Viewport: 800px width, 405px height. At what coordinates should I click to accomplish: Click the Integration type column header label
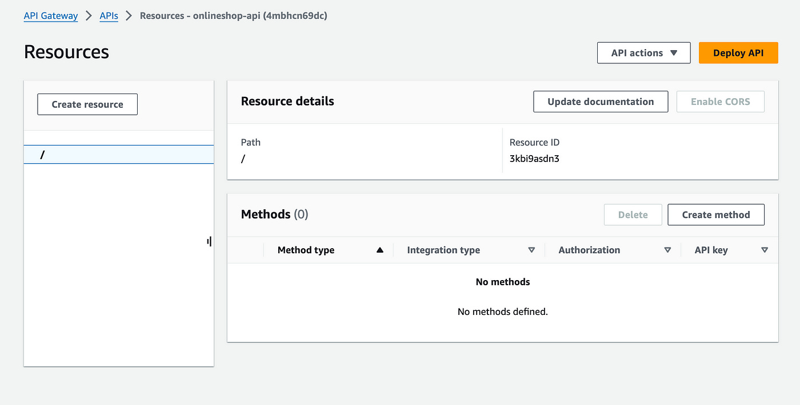tap(443, 250)
